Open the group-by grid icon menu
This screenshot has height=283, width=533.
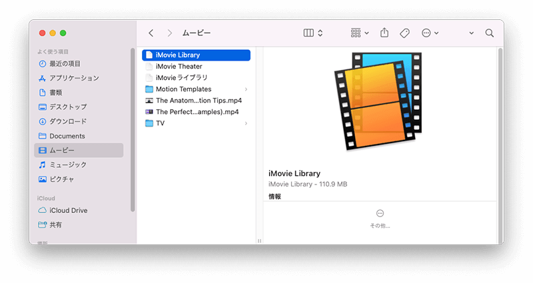[359, 33]
